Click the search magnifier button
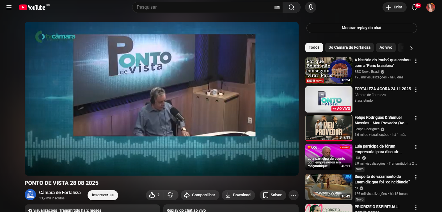The width and height of the screenshot is (442, 212). [x=291, y=7]
